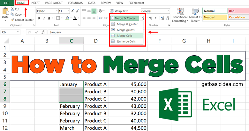The width and height of the screenshot is (249, 131).
Task: Toggle Underline formatting
Action: click(x=49, y=18)
